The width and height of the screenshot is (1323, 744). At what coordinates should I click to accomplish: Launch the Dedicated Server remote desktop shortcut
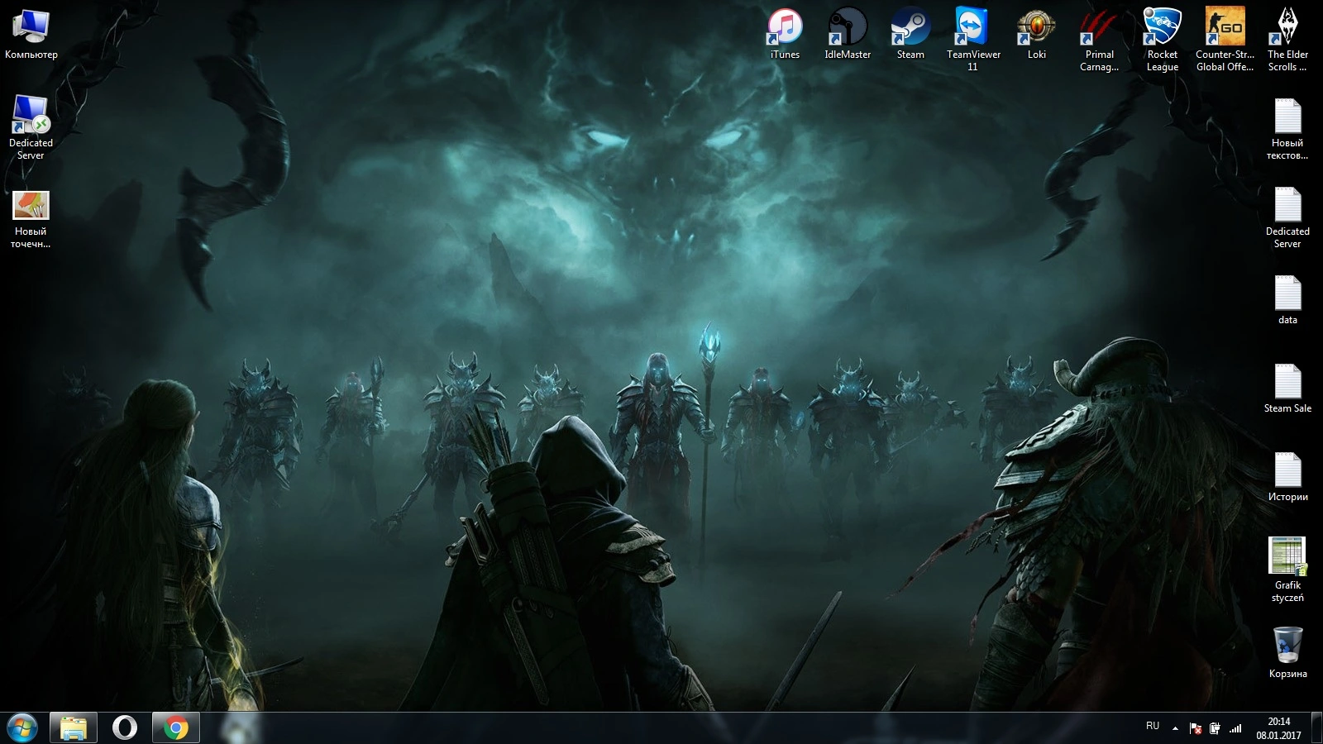pos(31,127)
